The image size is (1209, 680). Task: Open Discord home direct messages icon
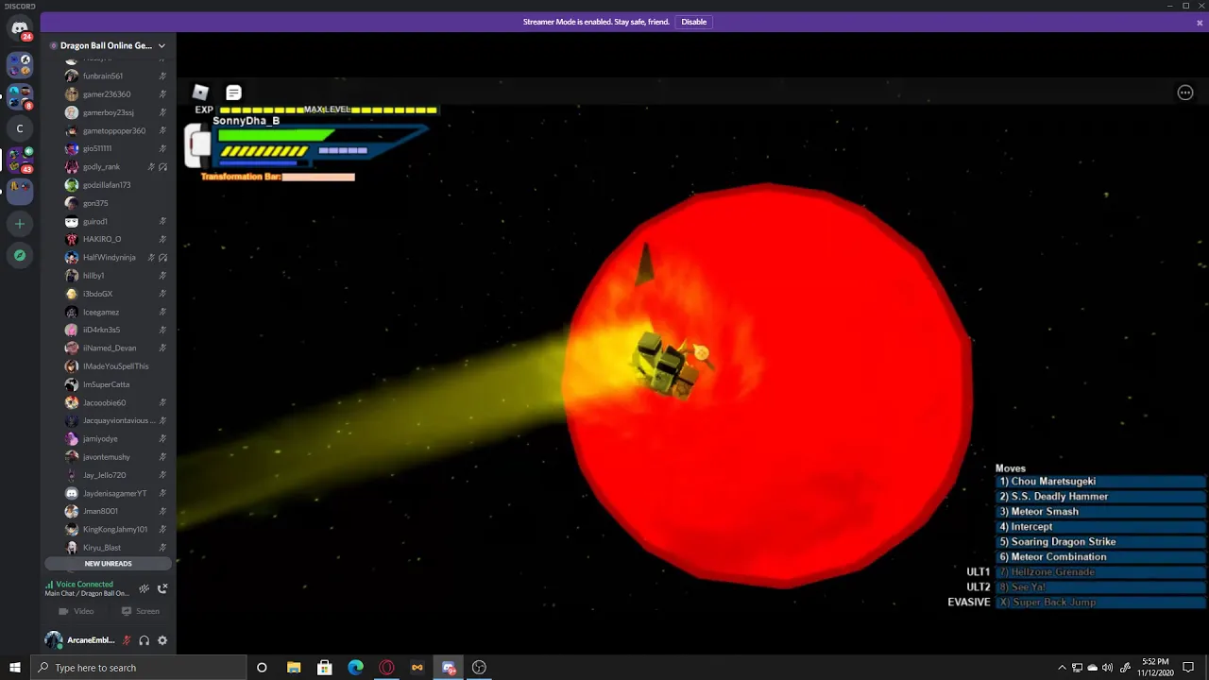pyautogui.click(x=20, y=28)
